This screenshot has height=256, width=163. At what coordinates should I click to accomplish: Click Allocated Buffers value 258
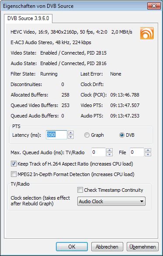pos(65,95)
